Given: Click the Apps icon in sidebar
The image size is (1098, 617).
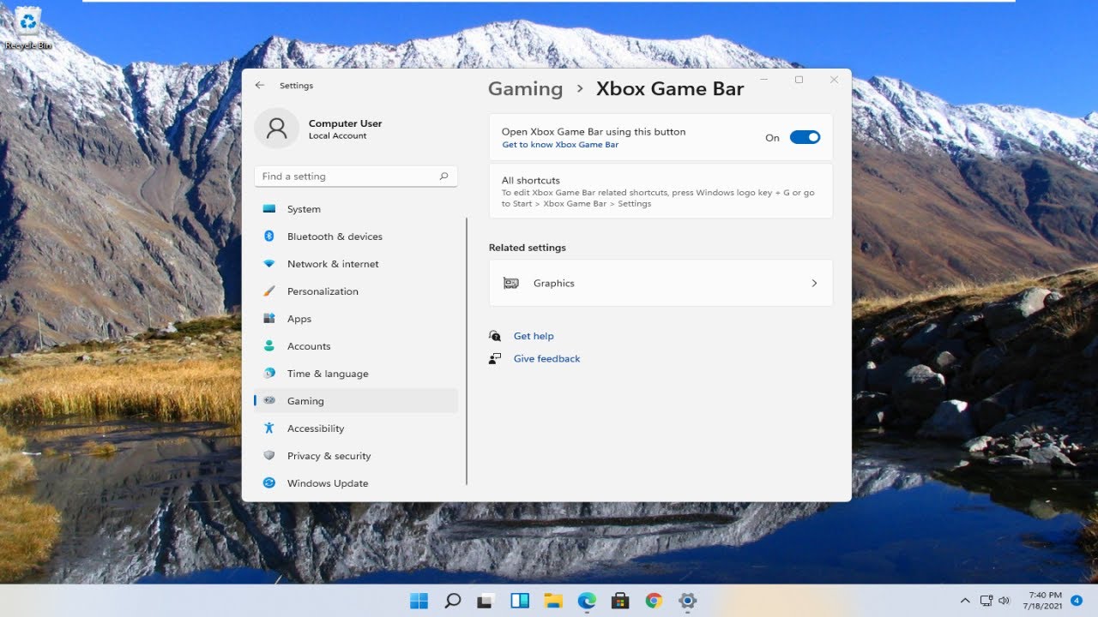Looking at the screenshot, I should tap(269, 319).
